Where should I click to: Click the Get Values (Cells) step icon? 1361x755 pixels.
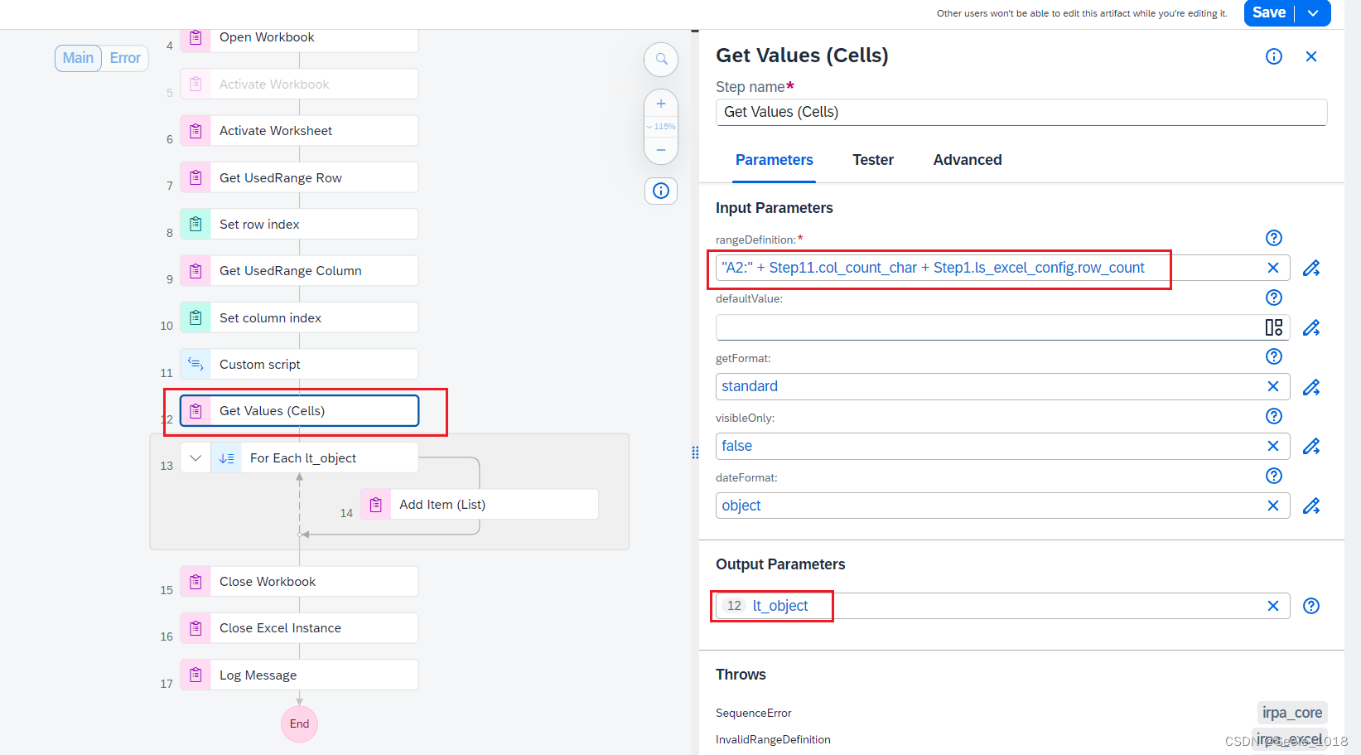195,411
